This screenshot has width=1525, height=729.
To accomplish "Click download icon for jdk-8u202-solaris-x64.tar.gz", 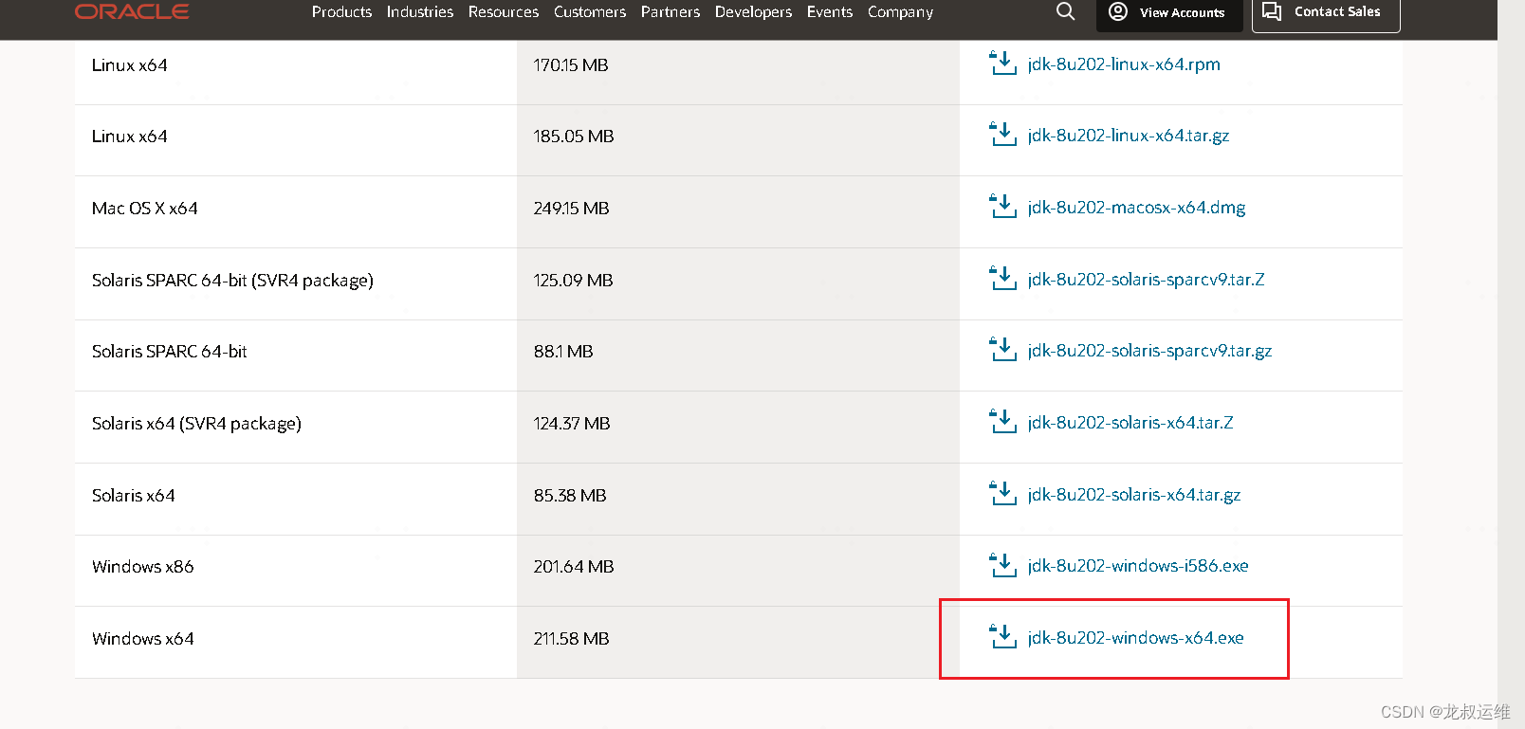I will pos(1002,494).
